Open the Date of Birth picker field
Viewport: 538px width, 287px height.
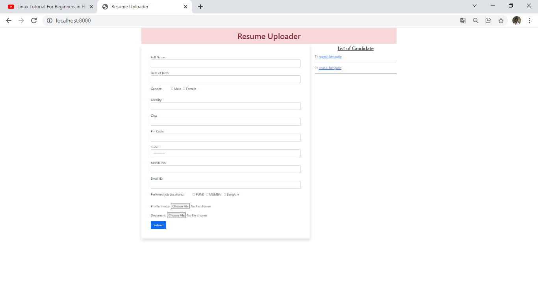click(225, 79)
